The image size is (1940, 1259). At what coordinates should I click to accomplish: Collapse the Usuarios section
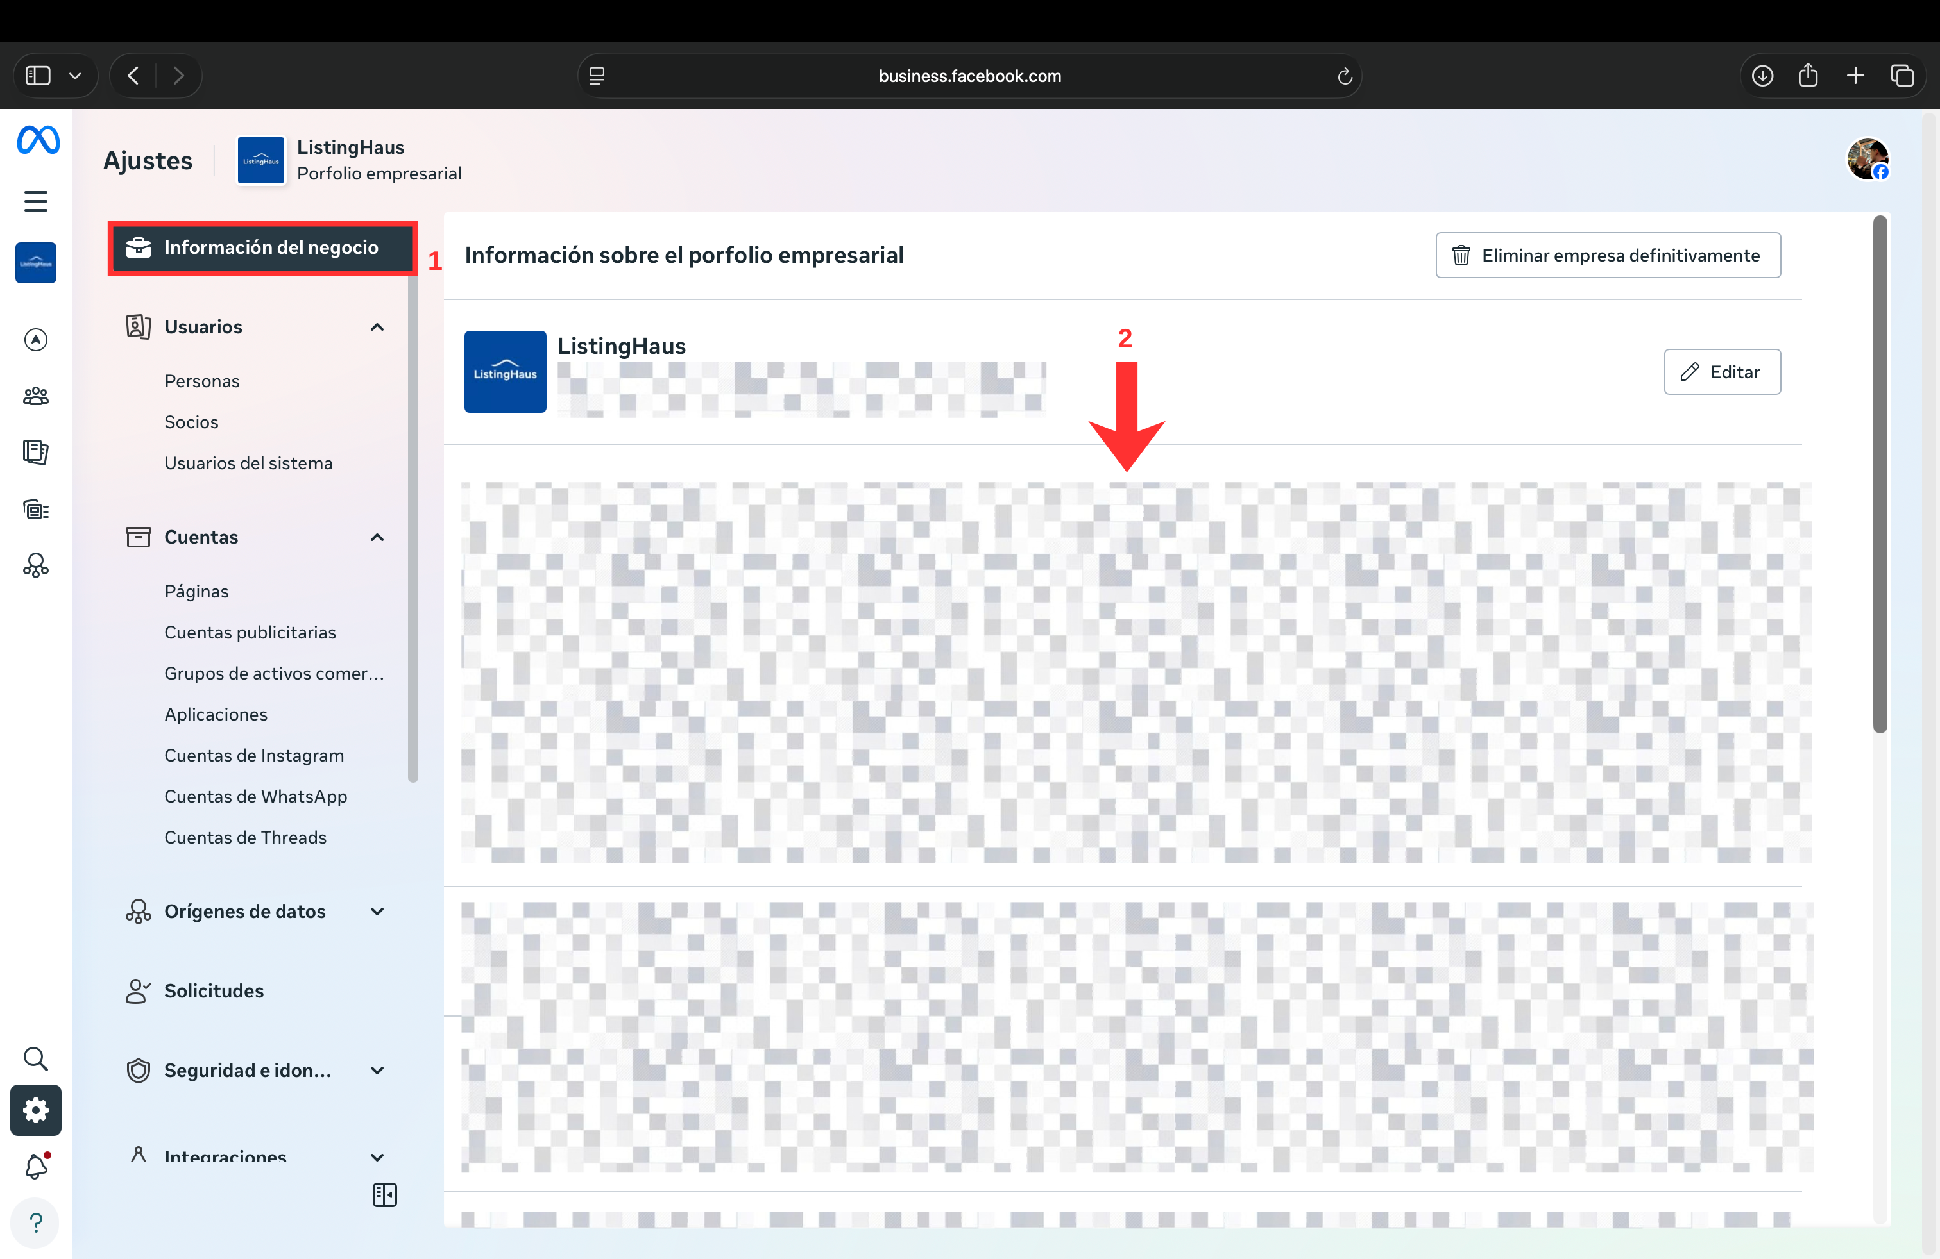(x=377, y=328)
